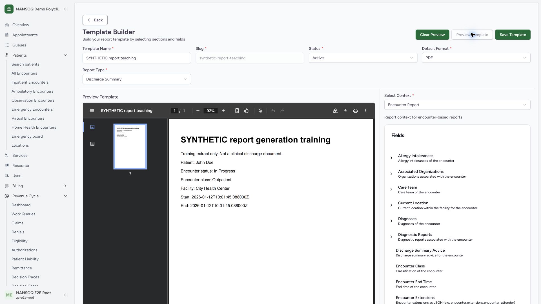Viewport: 541px width, 304px height.
Task: Open the Report Type dropdown
Action: tap(137, 79)
